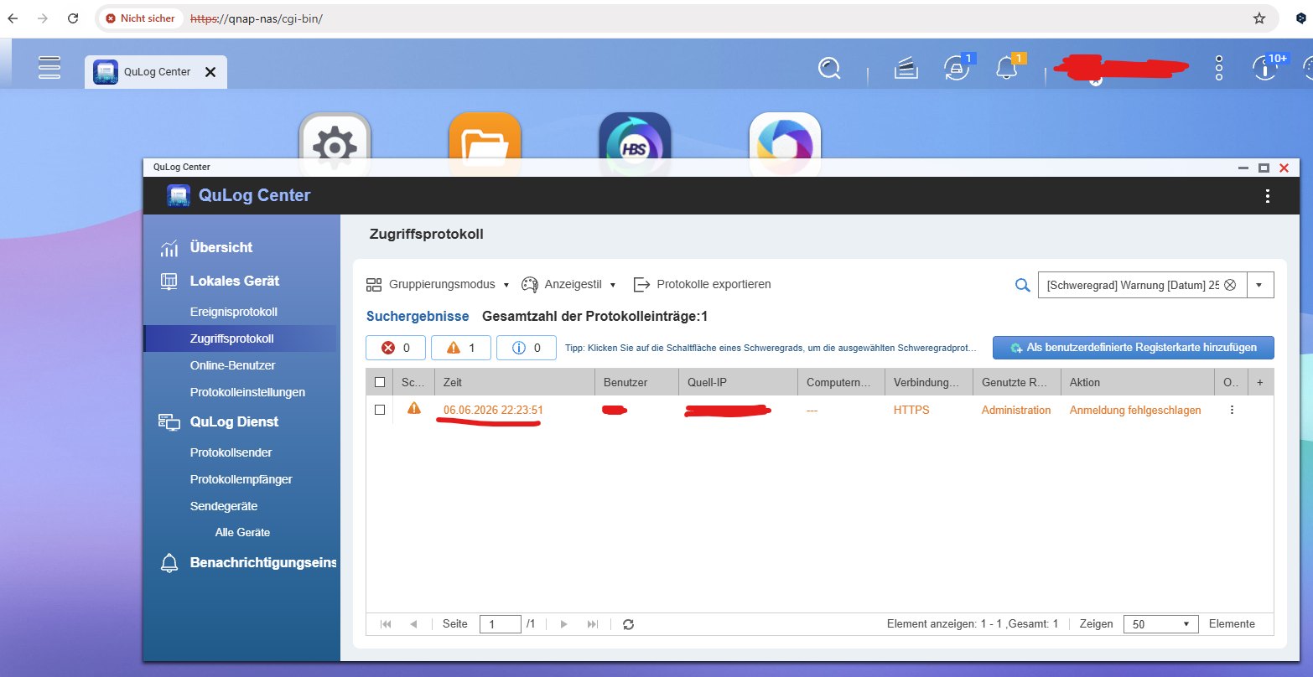Open Übersicht in the sidebar

click(x=221, y=247)
